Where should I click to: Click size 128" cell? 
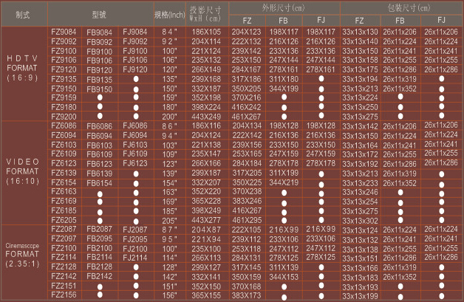(x=169, y=268)
